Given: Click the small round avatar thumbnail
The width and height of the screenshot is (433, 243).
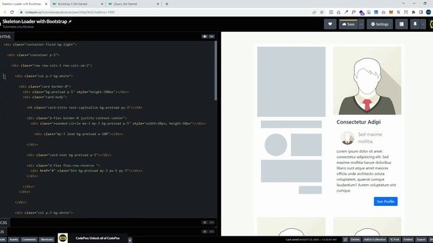Looking at the screenshot, I should pos(347,138).
